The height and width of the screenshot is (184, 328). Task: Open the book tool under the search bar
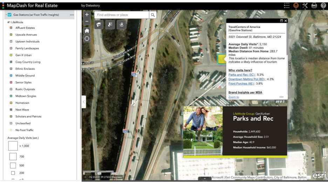click(x=99, y=25)
